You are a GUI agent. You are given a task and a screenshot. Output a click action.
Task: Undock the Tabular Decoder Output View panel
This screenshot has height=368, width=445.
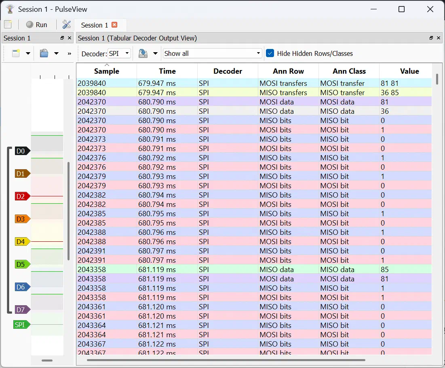(431, 38)
